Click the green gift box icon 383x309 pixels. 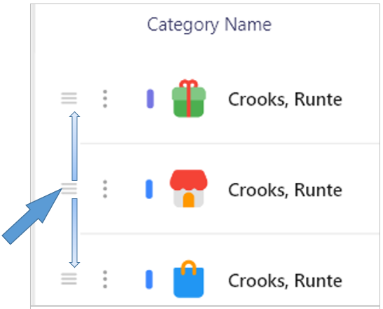click(189, 98)
